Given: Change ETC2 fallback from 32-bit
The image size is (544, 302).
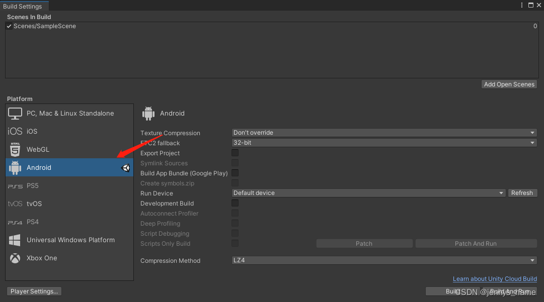Looking at the screenshot, I should [x=383, y=142].
